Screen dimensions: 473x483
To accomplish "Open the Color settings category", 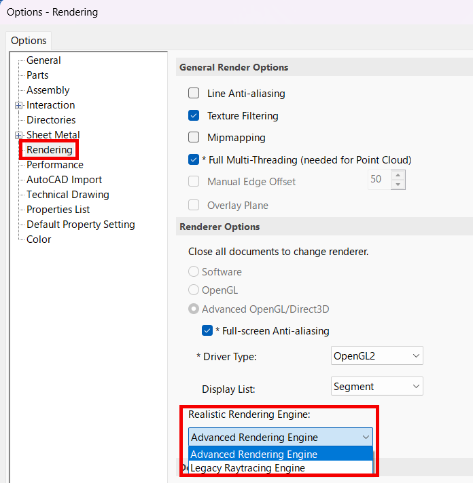I will tap(39, 239).
